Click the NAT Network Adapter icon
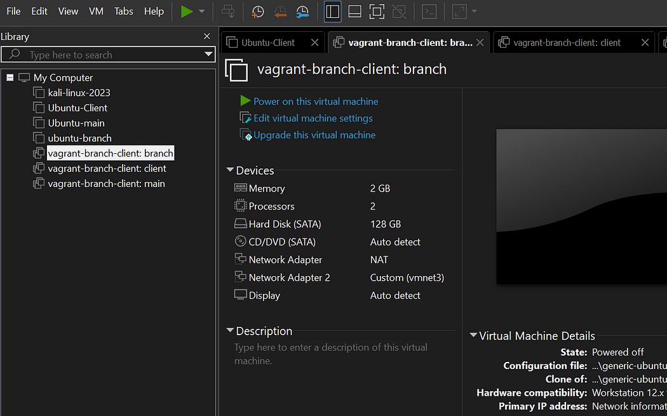The height and width of the screenshot is (416, 667). click(240, 259)
